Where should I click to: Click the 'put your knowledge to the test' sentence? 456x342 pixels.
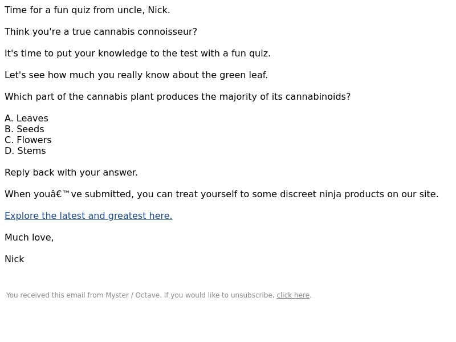click(137, 54)
